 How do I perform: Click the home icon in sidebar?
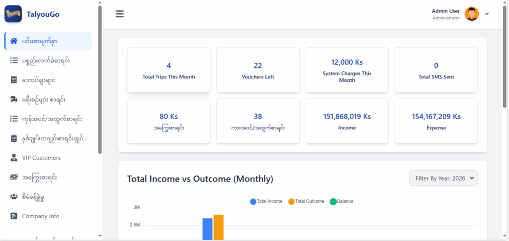[x=14, y=41]
